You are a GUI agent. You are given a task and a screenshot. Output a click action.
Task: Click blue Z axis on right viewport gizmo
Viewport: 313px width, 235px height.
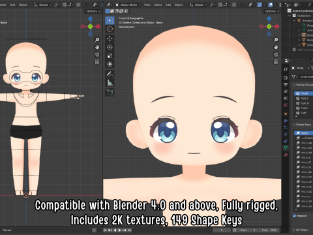click(x=269, y=19)
